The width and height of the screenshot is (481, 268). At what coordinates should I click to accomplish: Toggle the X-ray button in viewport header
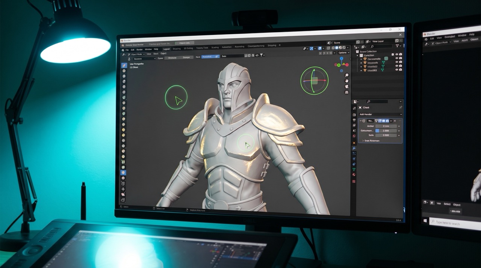click(x=328, y=48)
